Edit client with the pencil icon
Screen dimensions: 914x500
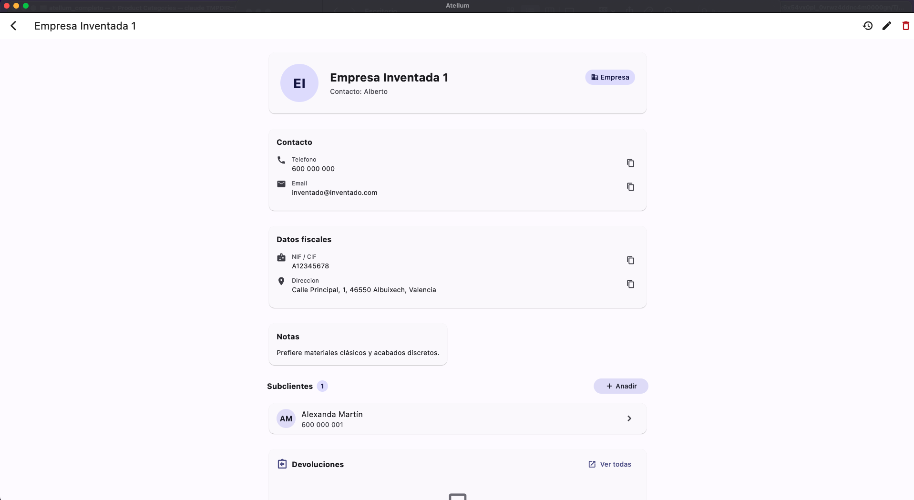click(x=887, y=26)
